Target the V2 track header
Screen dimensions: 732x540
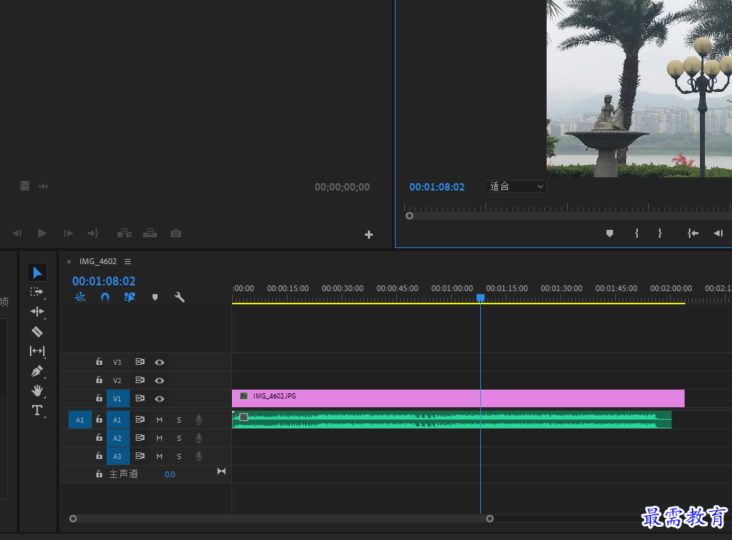(117, 380)
